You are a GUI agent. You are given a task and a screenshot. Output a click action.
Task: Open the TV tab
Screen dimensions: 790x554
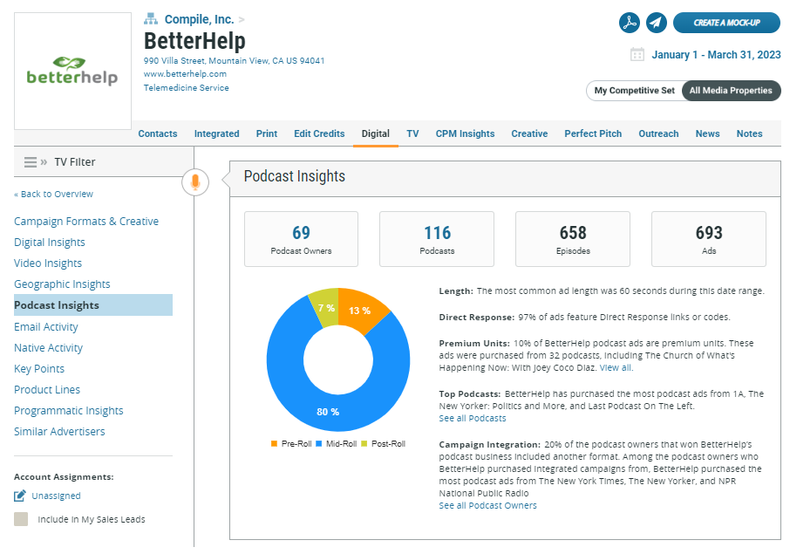click(x=412, y=133)
